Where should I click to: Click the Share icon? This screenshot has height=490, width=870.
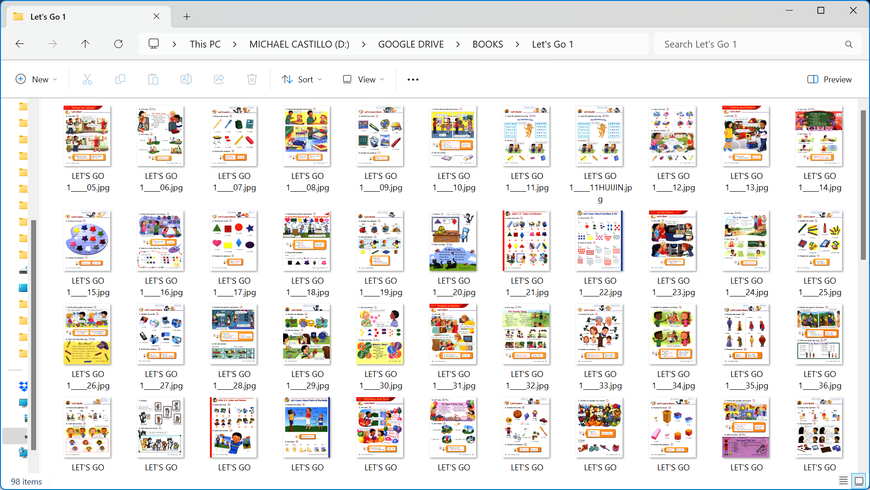(x=219, y=79)
